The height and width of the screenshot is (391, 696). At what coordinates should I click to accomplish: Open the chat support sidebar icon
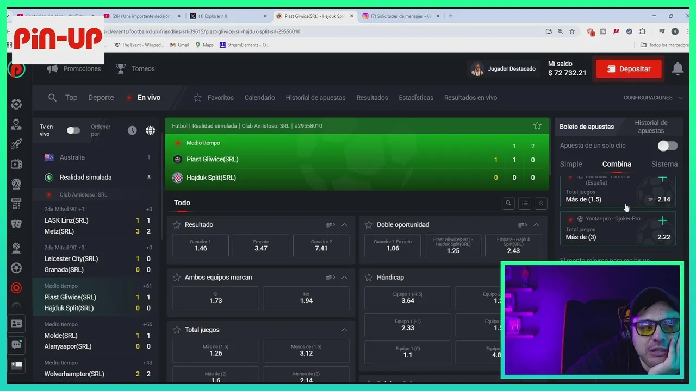[16, 344]
